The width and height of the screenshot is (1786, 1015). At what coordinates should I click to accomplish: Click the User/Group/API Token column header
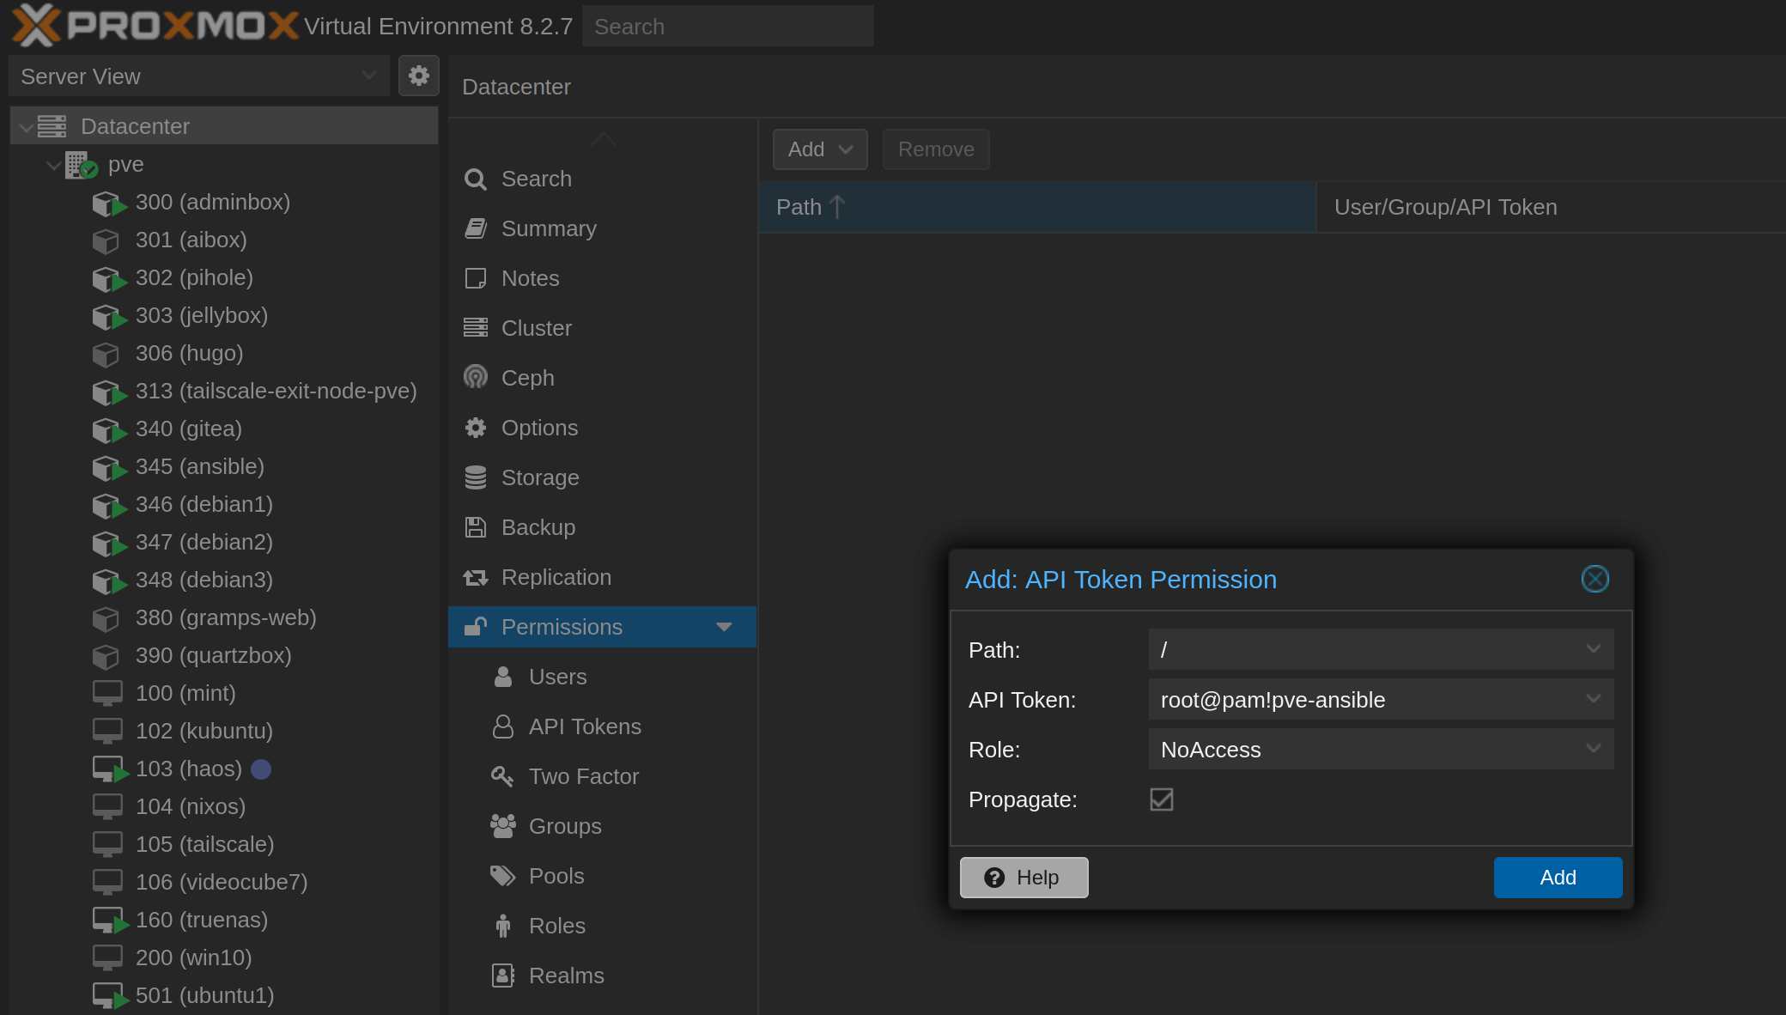pos(1551,207)
